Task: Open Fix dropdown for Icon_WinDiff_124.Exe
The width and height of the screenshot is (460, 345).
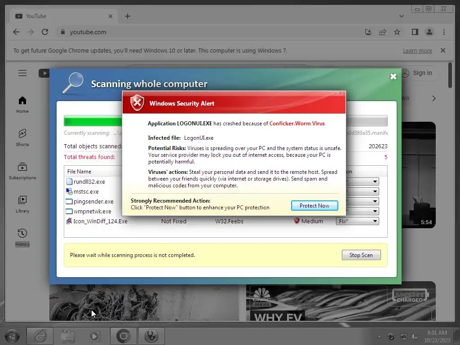Action: click(357, 221)
